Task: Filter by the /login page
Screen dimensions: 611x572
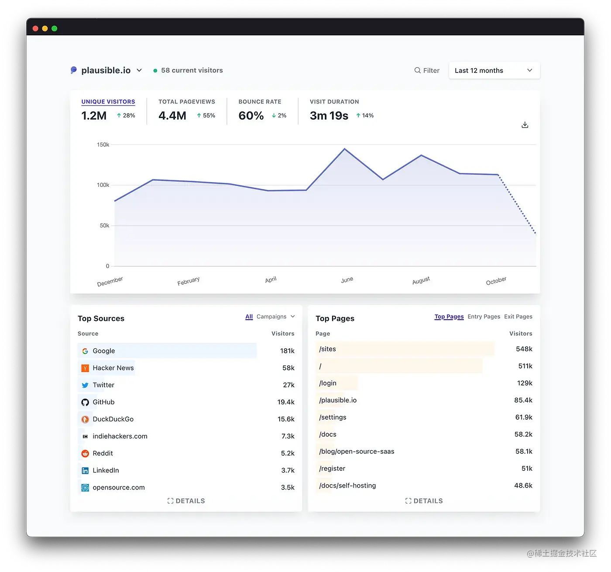Action: point(328,383)
